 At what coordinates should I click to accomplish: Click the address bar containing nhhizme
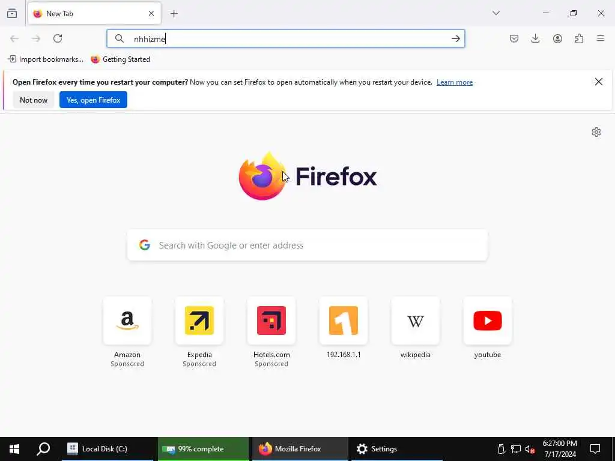tap(285, 38)
